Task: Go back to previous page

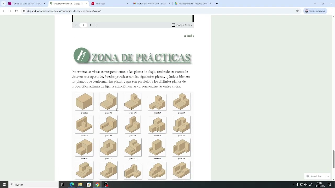Action: (x=4, y=11)
